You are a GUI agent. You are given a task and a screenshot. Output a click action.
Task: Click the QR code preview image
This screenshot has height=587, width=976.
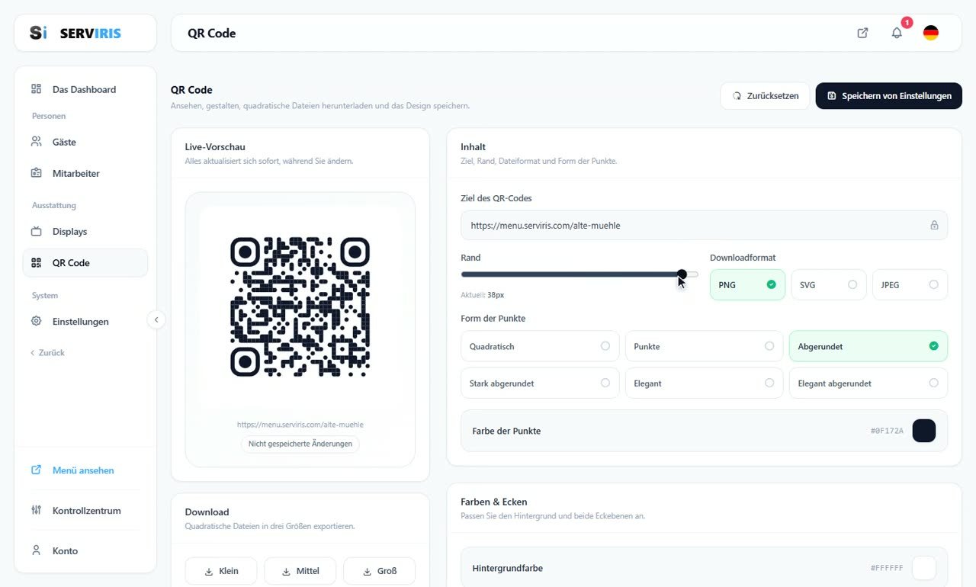pyautogui.click(x=300, y=306)
